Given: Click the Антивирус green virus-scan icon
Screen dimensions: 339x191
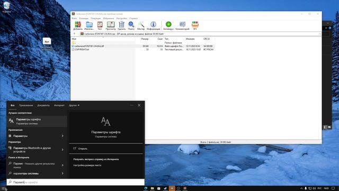Looking at the screenshot, I should [x=168, y=25].
